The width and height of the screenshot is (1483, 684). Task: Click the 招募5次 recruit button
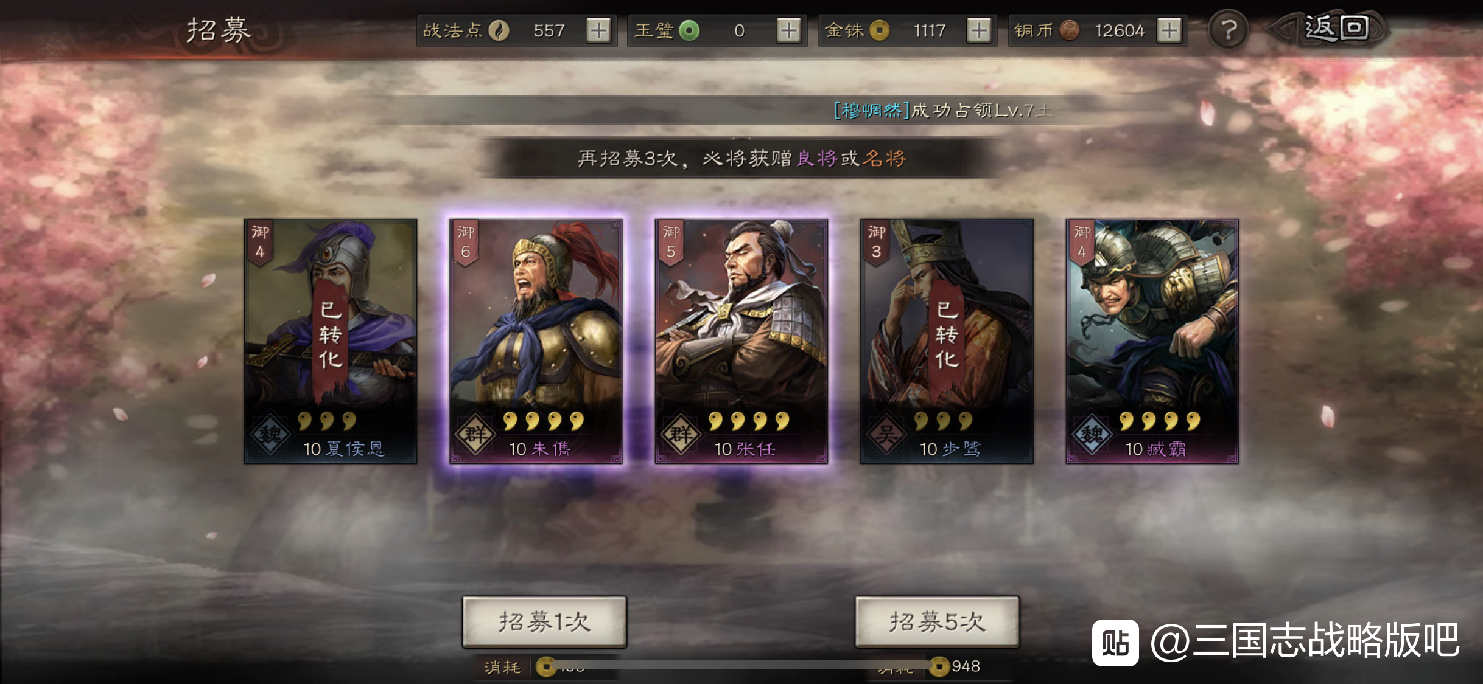point(937,621)
